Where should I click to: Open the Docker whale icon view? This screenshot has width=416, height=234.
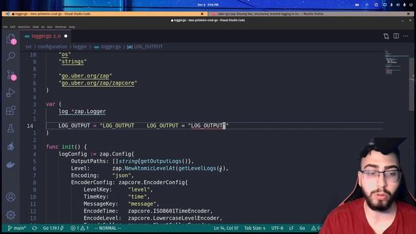click(x=10, y=164)
